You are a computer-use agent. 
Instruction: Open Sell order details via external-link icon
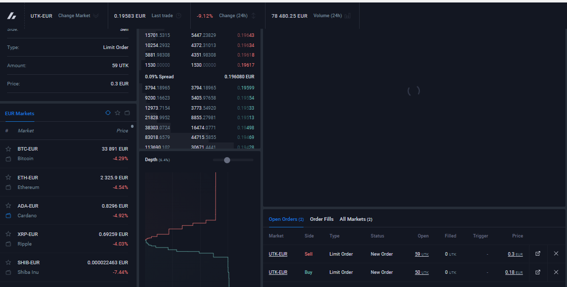[x=538, y=254]
